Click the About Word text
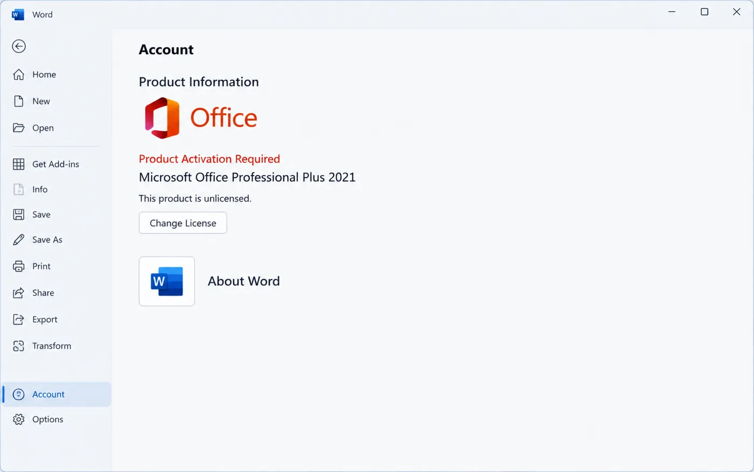Screen dimensions: 754x472 (244, 281)
